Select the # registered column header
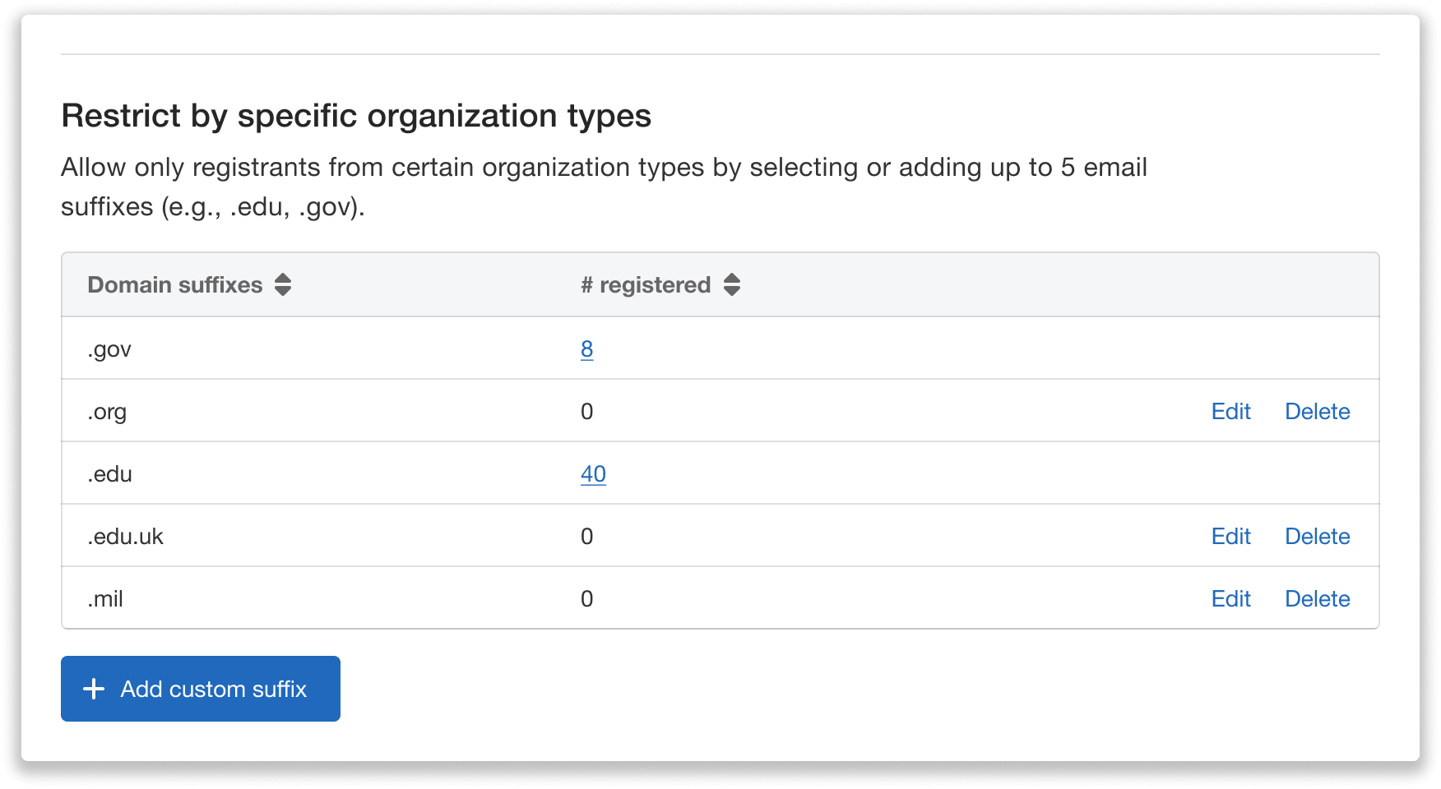Image resolution: width=1441 pixels, height=789 pixels. pos(646,284)
